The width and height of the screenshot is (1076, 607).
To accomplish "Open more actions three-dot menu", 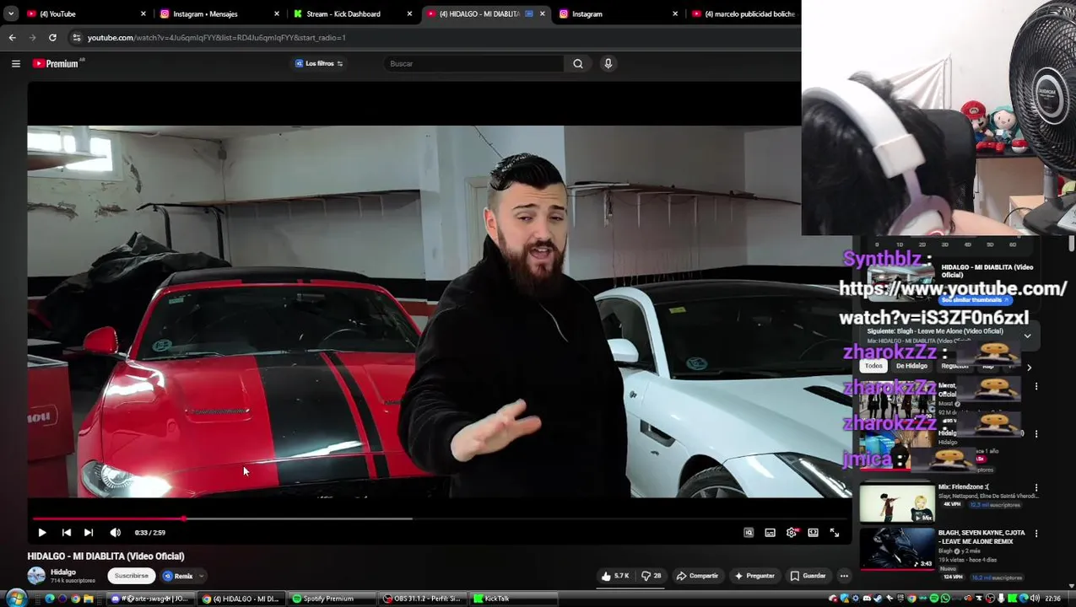I will tap(844, 576).
